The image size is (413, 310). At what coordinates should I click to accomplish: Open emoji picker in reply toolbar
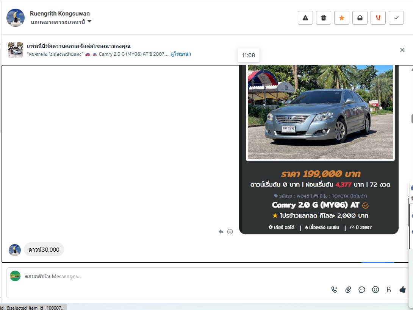375,290
